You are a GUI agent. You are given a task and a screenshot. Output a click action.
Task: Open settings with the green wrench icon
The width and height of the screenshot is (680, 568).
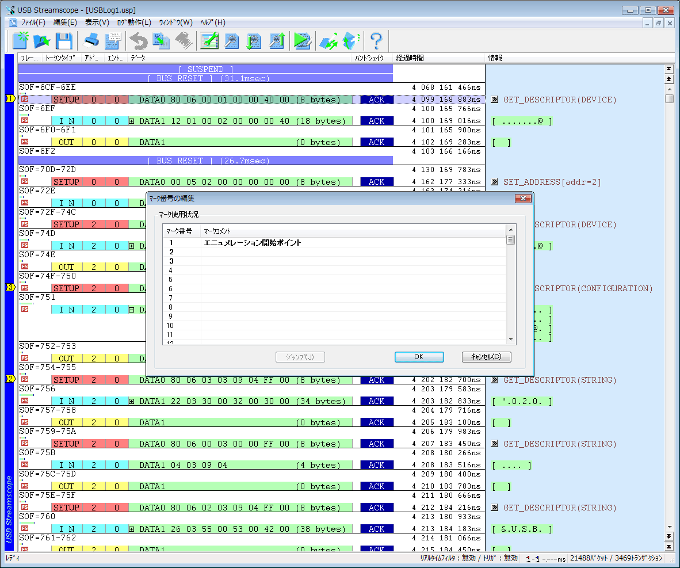(x=209, y=41)
